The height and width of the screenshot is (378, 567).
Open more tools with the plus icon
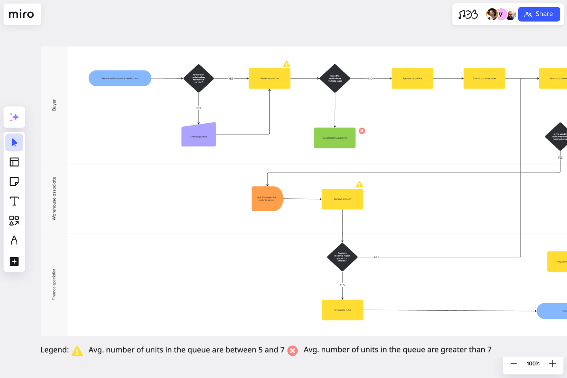[14, 261]
